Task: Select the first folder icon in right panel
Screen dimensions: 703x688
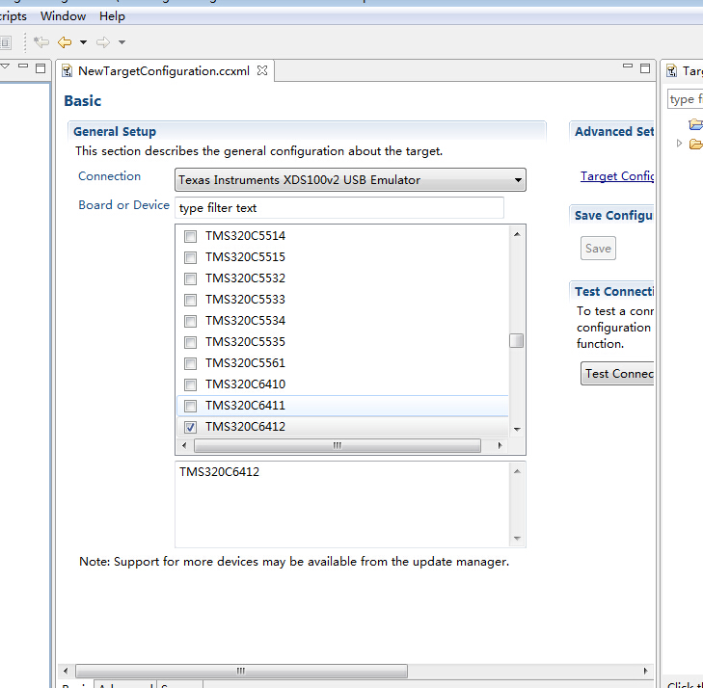Action: coord(695,123)
